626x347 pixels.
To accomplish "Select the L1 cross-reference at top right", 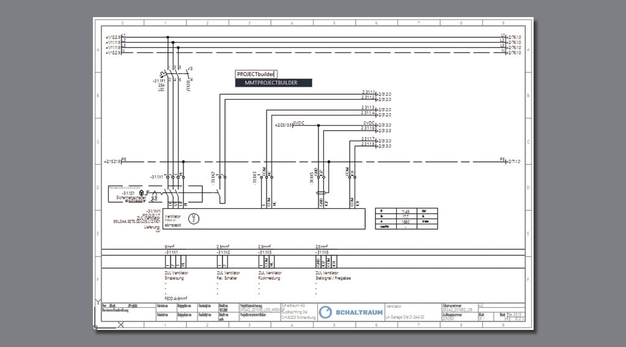I will point(511,35).
